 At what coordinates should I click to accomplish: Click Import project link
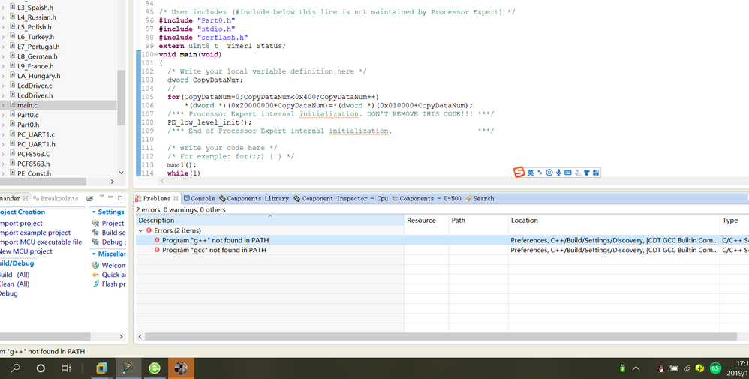pyautogui.click(x=21, y=223)
